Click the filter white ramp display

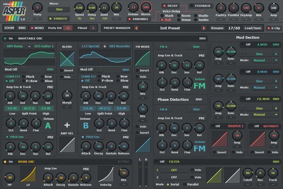coord(233,175)
